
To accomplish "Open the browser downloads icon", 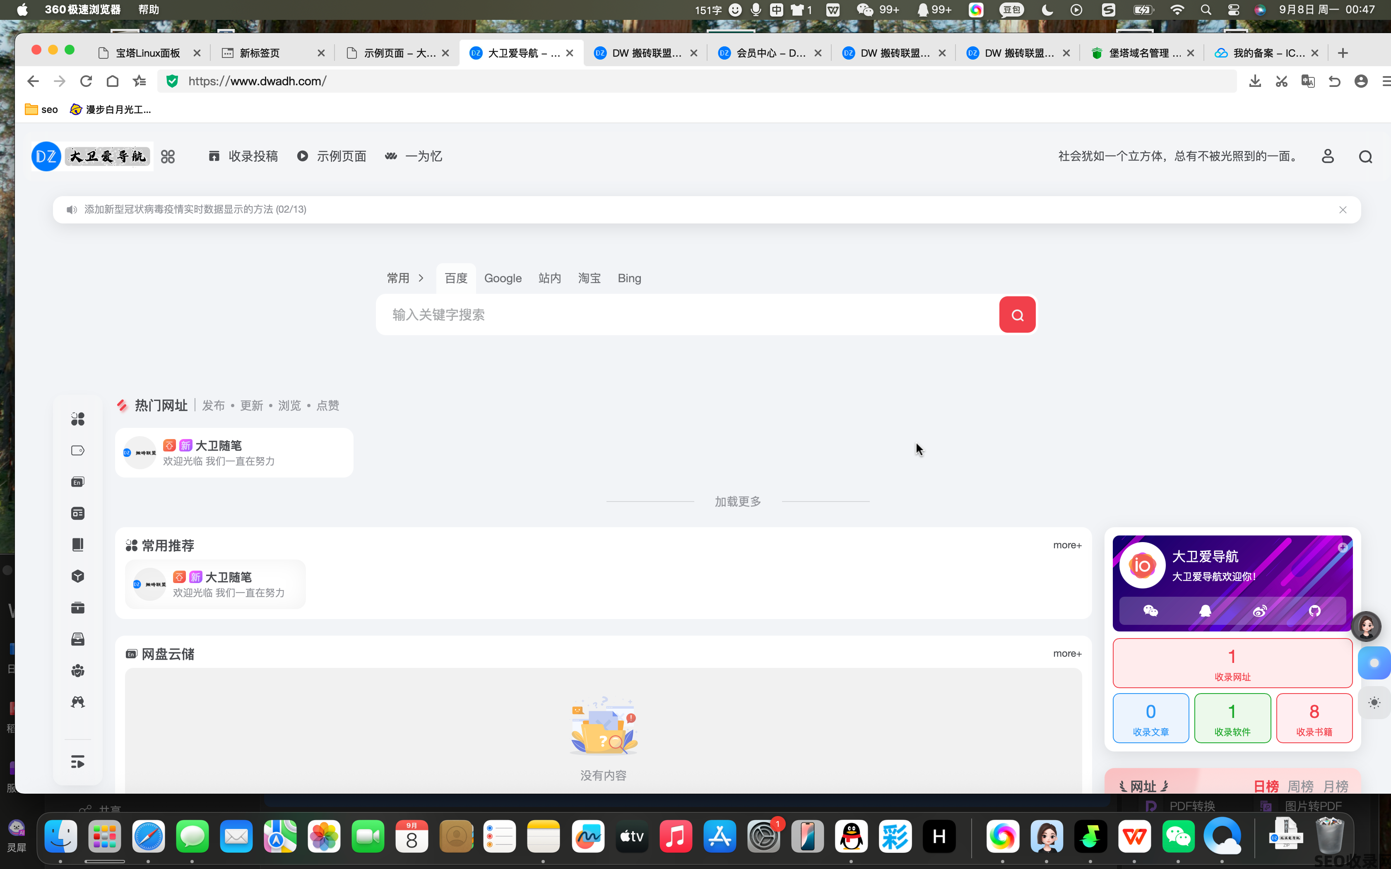I will point(1255,81).
